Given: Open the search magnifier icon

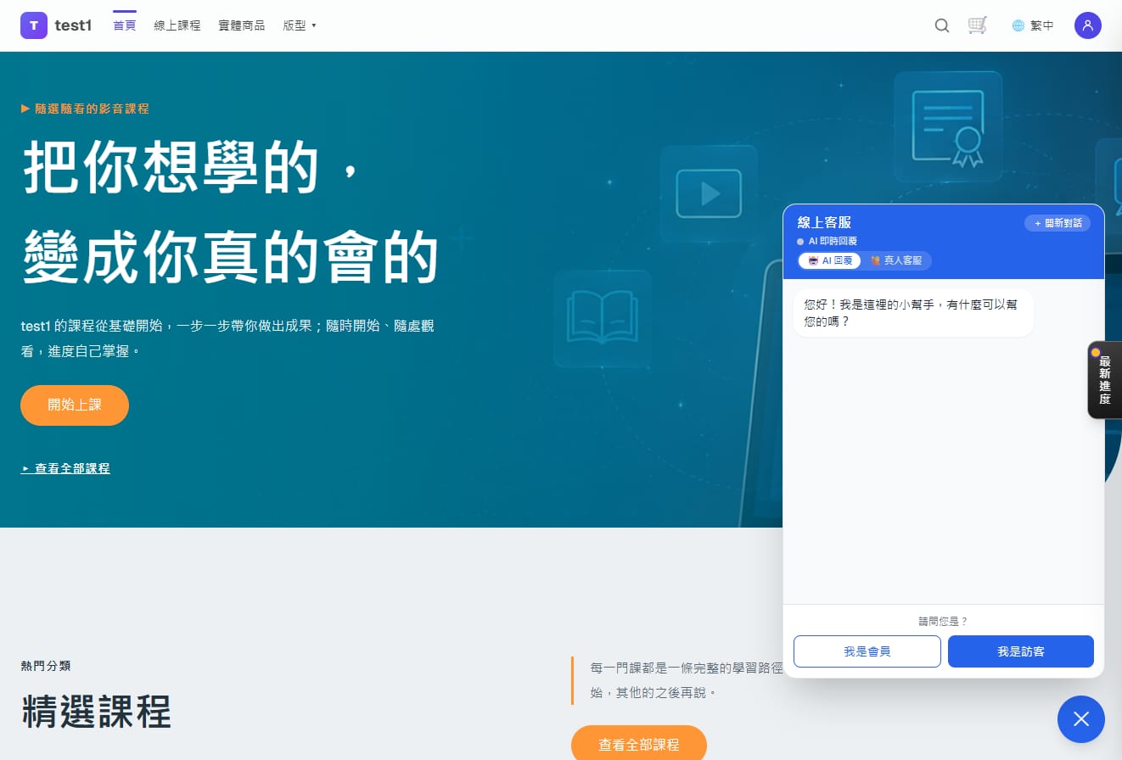Looking at the screenshot, I should [942, 25].
